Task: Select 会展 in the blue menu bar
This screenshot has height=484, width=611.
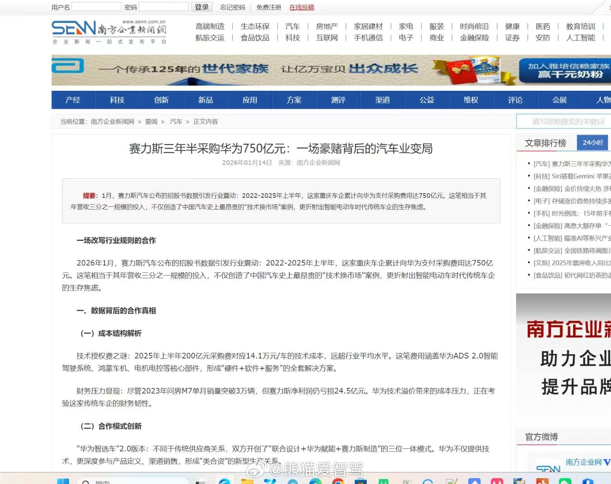Action: 560,100
